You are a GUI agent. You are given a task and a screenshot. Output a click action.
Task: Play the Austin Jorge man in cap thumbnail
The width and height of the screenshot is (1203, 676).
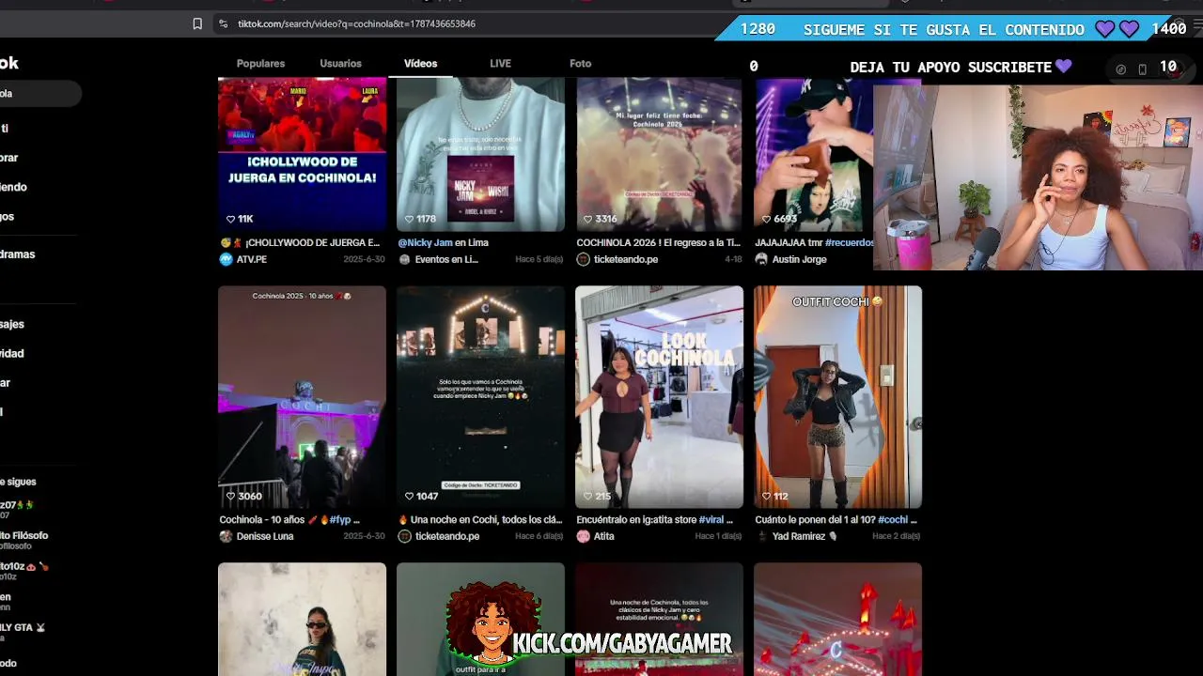click(x=814, y=154)
